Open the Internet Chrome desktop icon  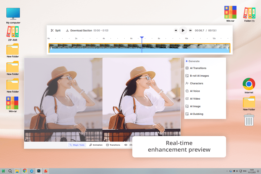[x=249, y=86]
